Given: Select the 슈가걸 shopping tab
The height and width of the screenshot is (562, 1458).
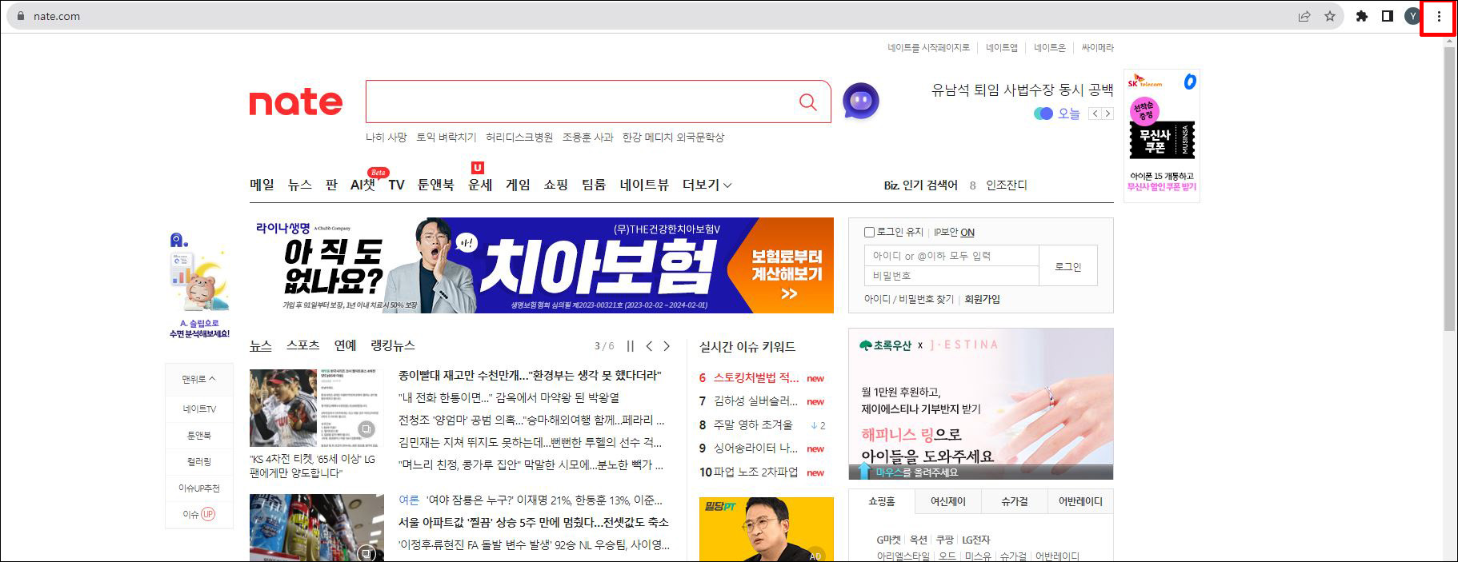Looking at the screenshot, I should point(1014,501).
